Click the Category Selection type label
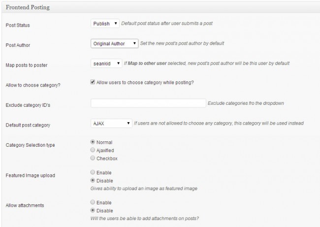Viewport: 320px width, 227px height. (30, 145)
